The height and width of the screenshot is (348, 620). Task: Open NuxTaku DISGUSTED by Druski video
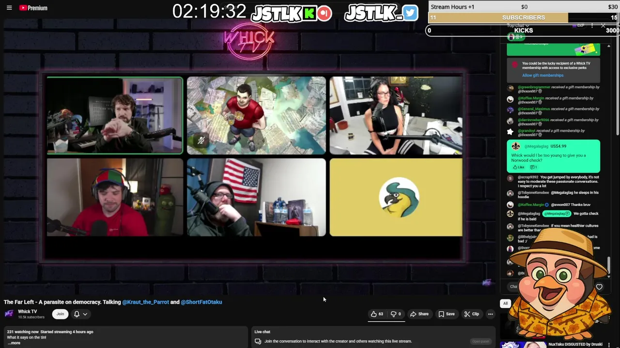coord(575,345)
